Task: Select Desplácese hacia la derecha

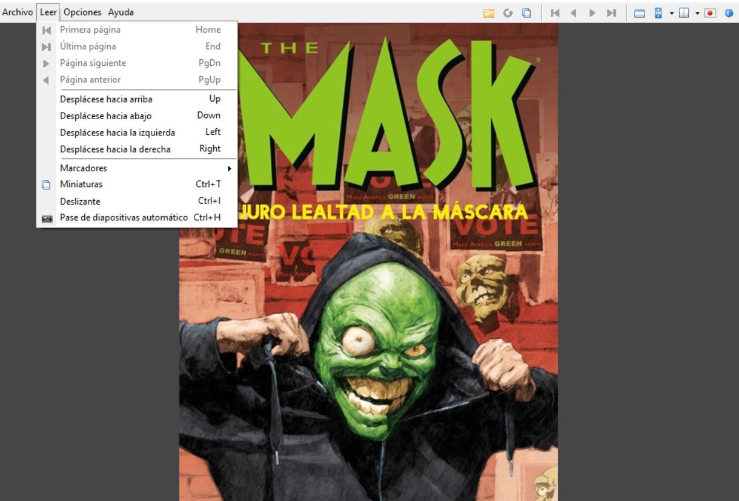Action: pos(137,149)
